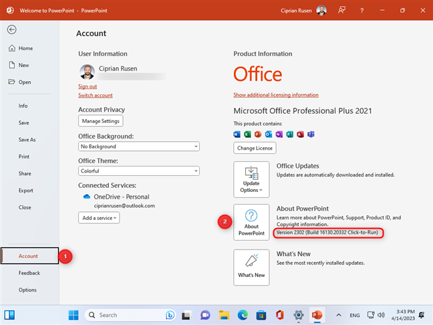Click the ciprianrusen@outlook.com account text
This screenshot has width=433, height=325.
(124, 205)
